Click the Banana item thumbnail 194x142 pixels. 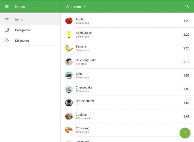coord(69,48)
